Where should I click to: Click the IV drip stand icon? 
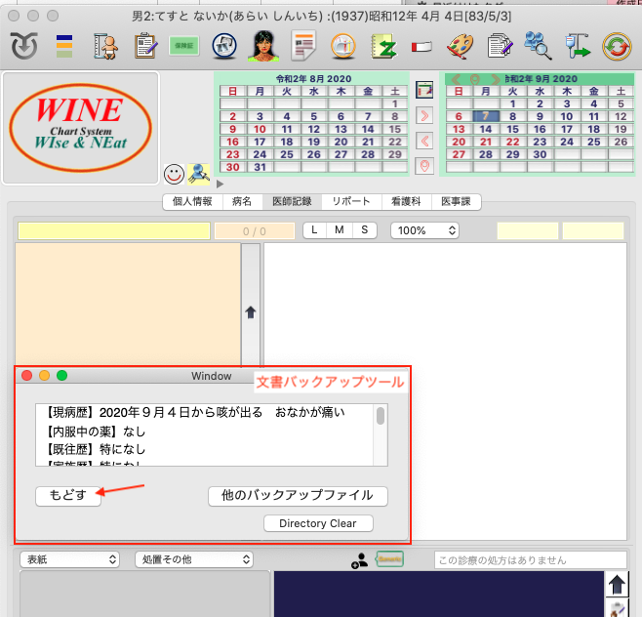pyautogui.click(x=576, y=46)
